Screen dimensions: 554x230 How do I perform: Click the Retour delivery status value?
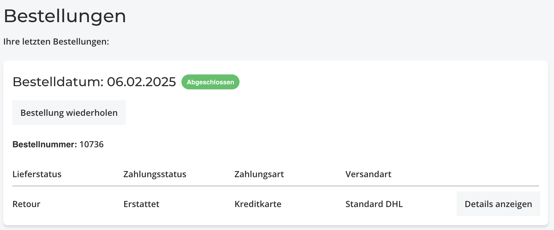[x=26, y=204]
